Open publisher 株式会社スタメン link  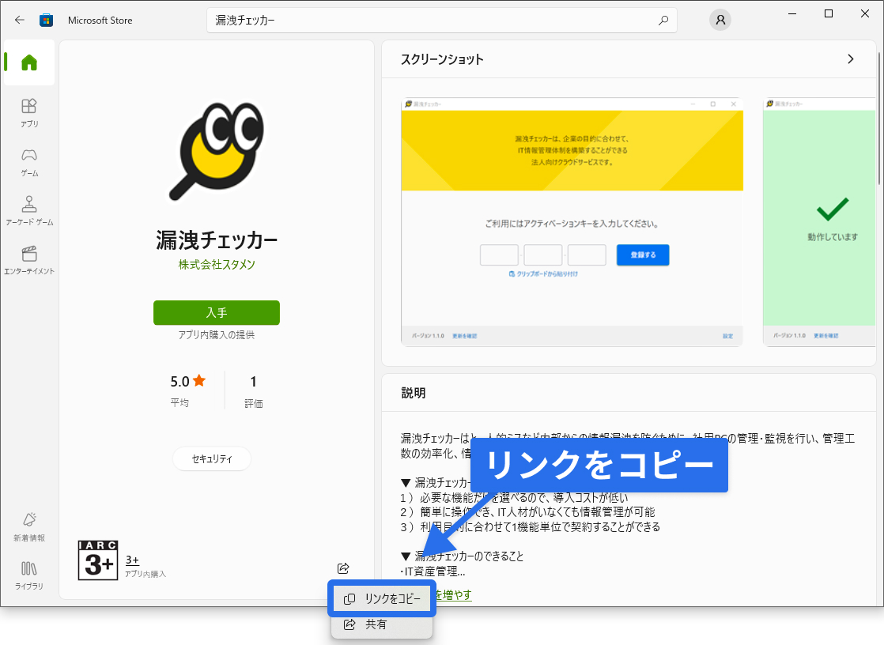click(x=217, y=265)
